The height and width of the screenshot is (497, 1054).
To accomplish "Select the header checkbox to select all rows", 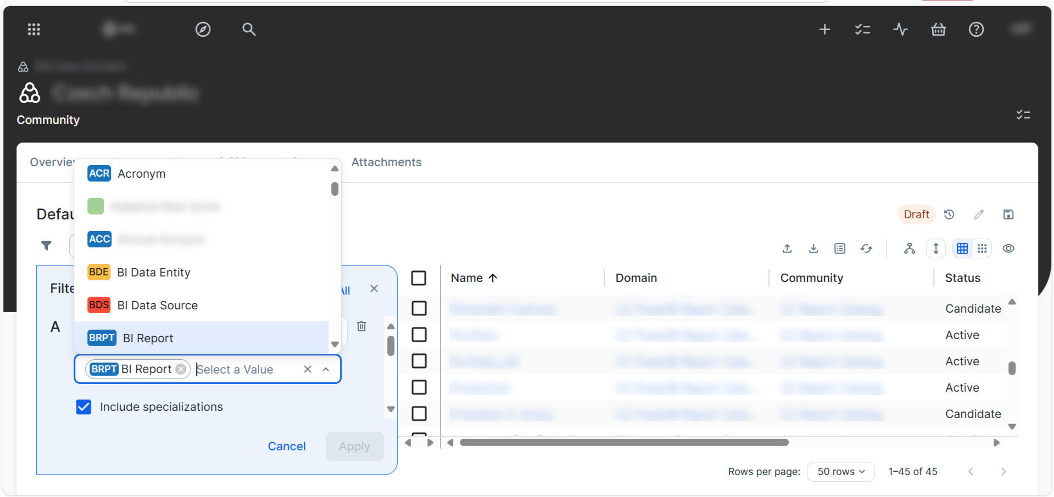I will coord(419,278).
